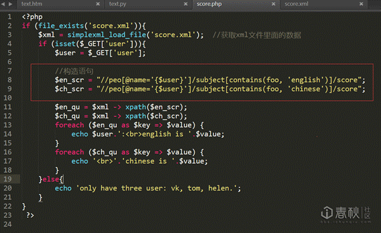Click 'chinese' string on line 9
Image resolution: width=381 pixels, height=233 pixels.
coord(305,89)
